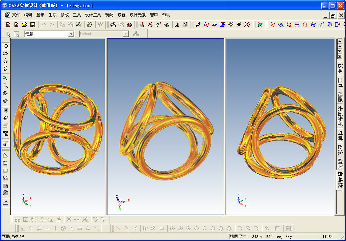Open the 设计工具 menu
This screenshot has height=241, width=346.
tap(93, 15)
